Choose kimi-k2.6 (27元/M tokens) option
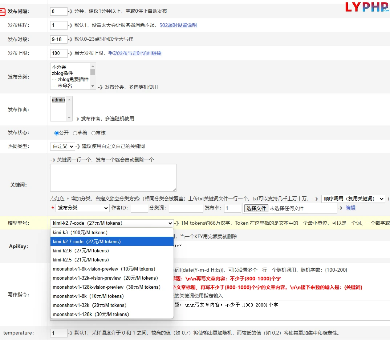 pyautogui.click(x=112, y=251)
